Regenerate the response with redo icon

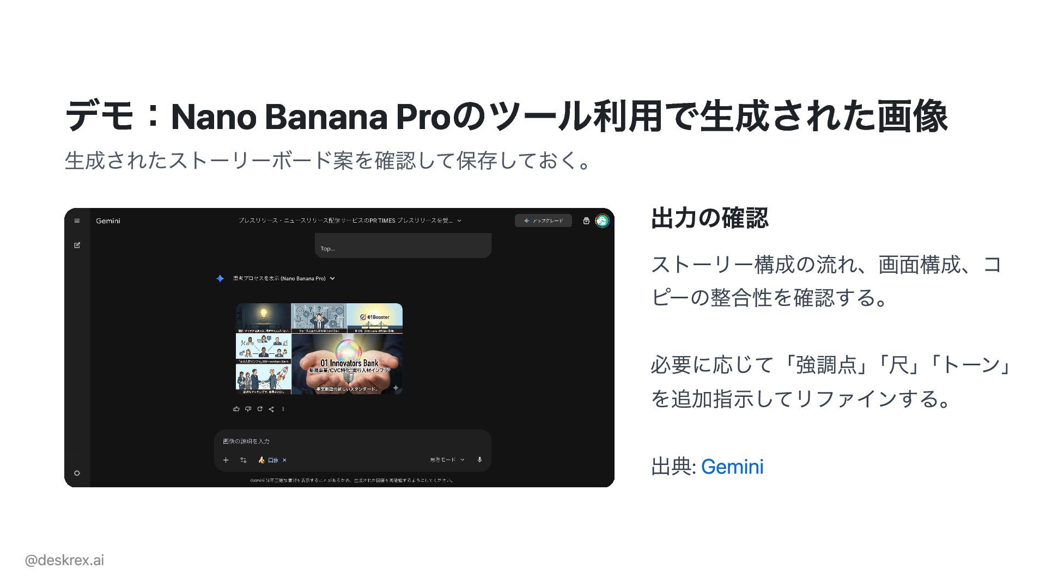coord(260,409)
